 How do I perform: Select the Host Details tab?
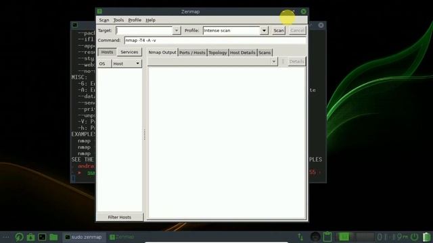(x=242, y=53)
